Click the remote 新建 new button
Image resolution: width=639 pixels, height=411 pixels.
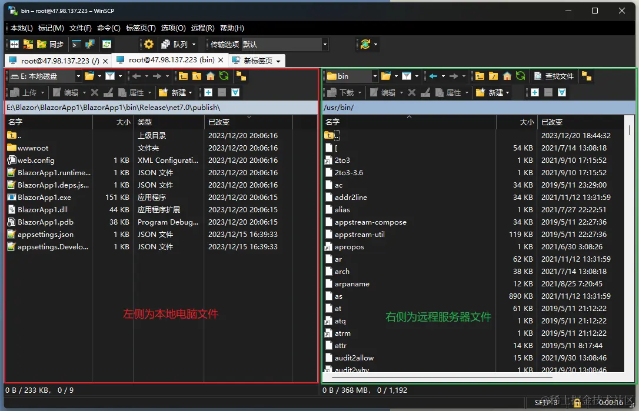pos(490,92)
